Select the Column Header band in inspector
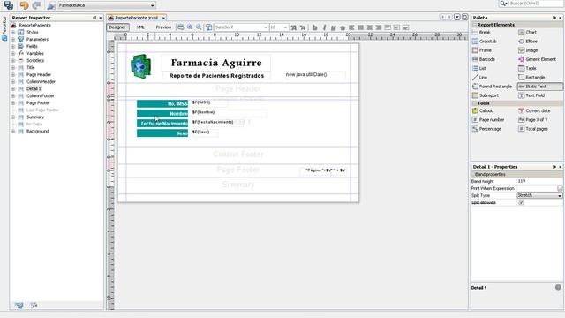The height and width of the screenshot is (318, 565). click(x=41, y=82)
